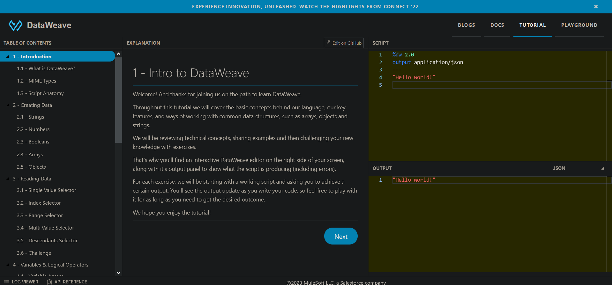This screenshot has width=612, height=285.
Task: Click the output application/json script line
Action: pos(428,62)
